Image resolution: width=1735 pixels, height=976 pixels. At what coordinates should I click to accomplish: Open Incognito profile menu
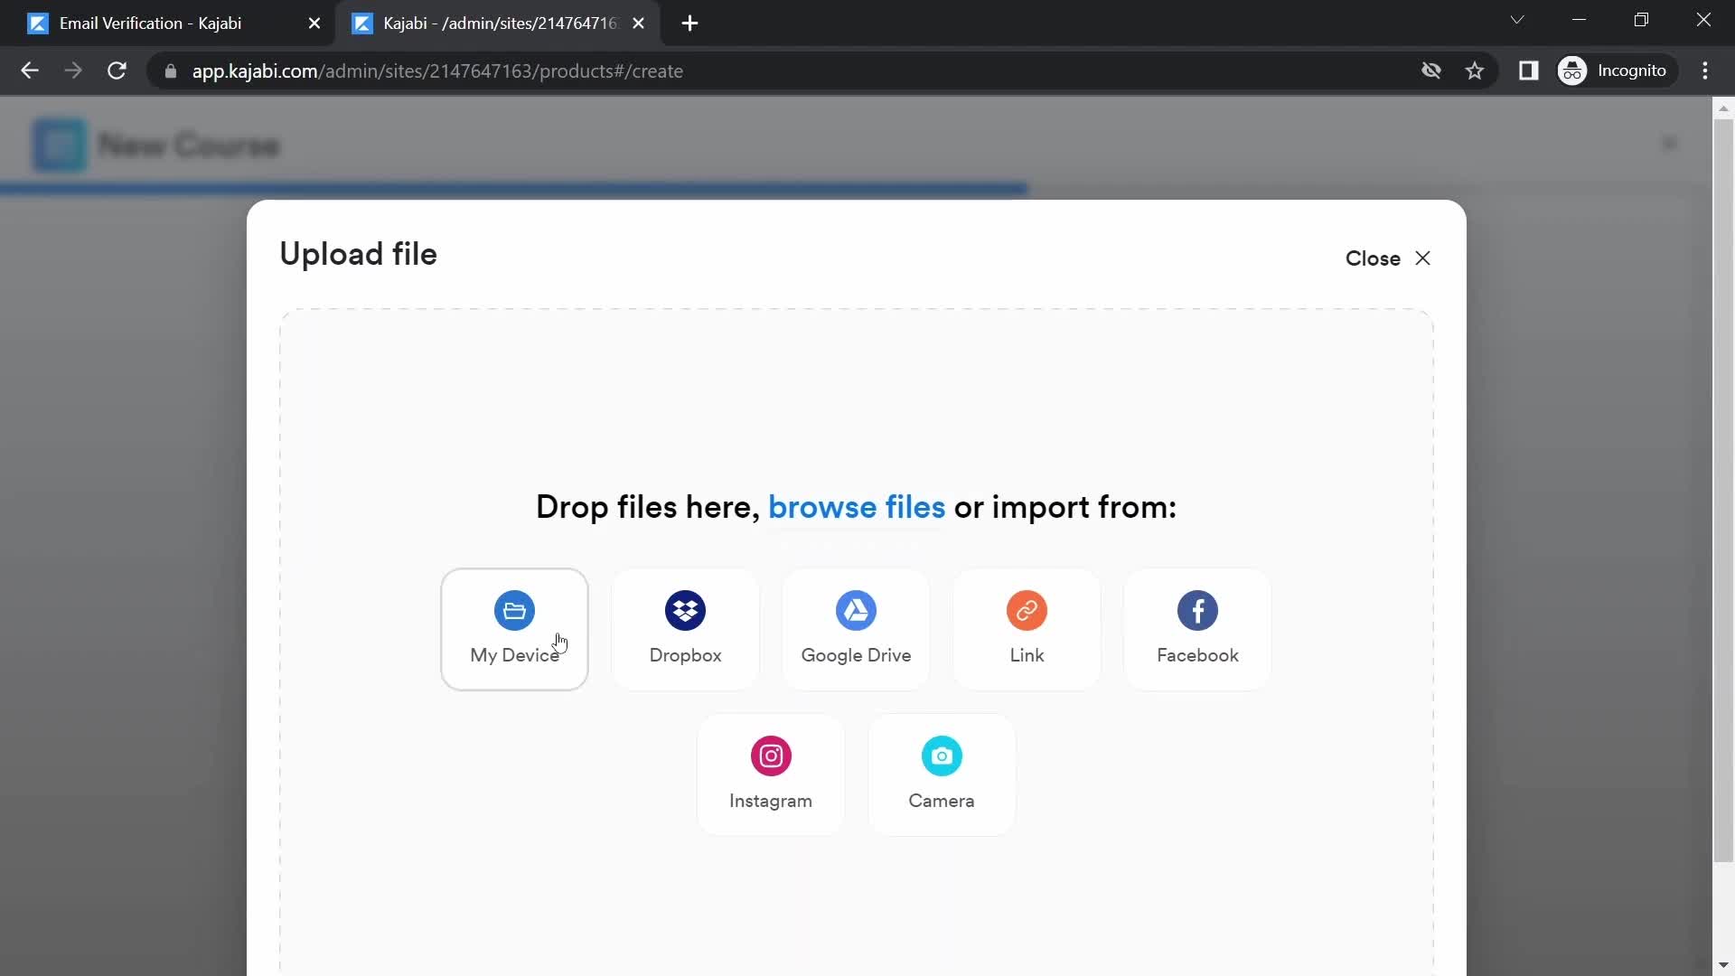tap(1614, 70)
